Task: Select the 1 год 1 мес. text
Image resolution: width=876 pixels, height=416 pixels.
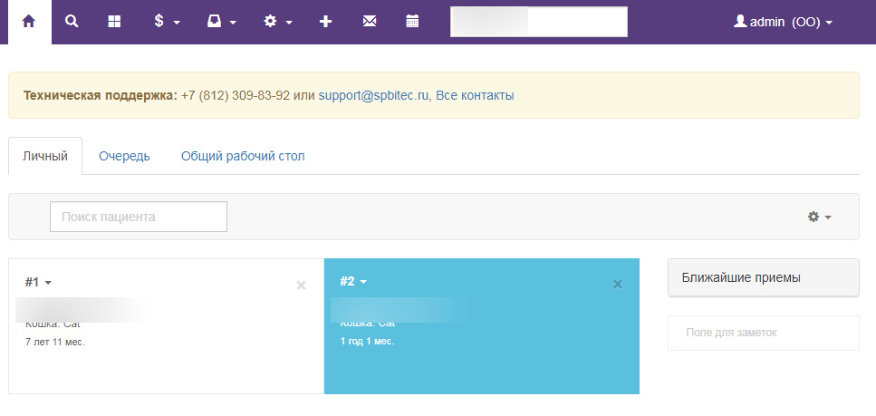Action: pos(368,341)
